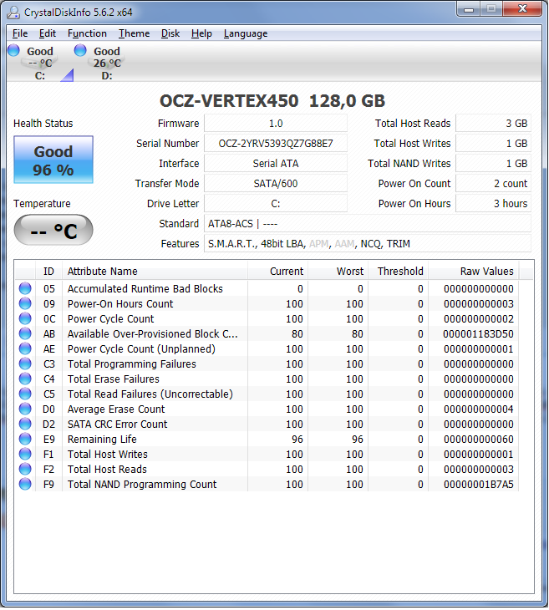Click status orb for Power-On Hours Count
549x610 pixels.
click(25, 304)
